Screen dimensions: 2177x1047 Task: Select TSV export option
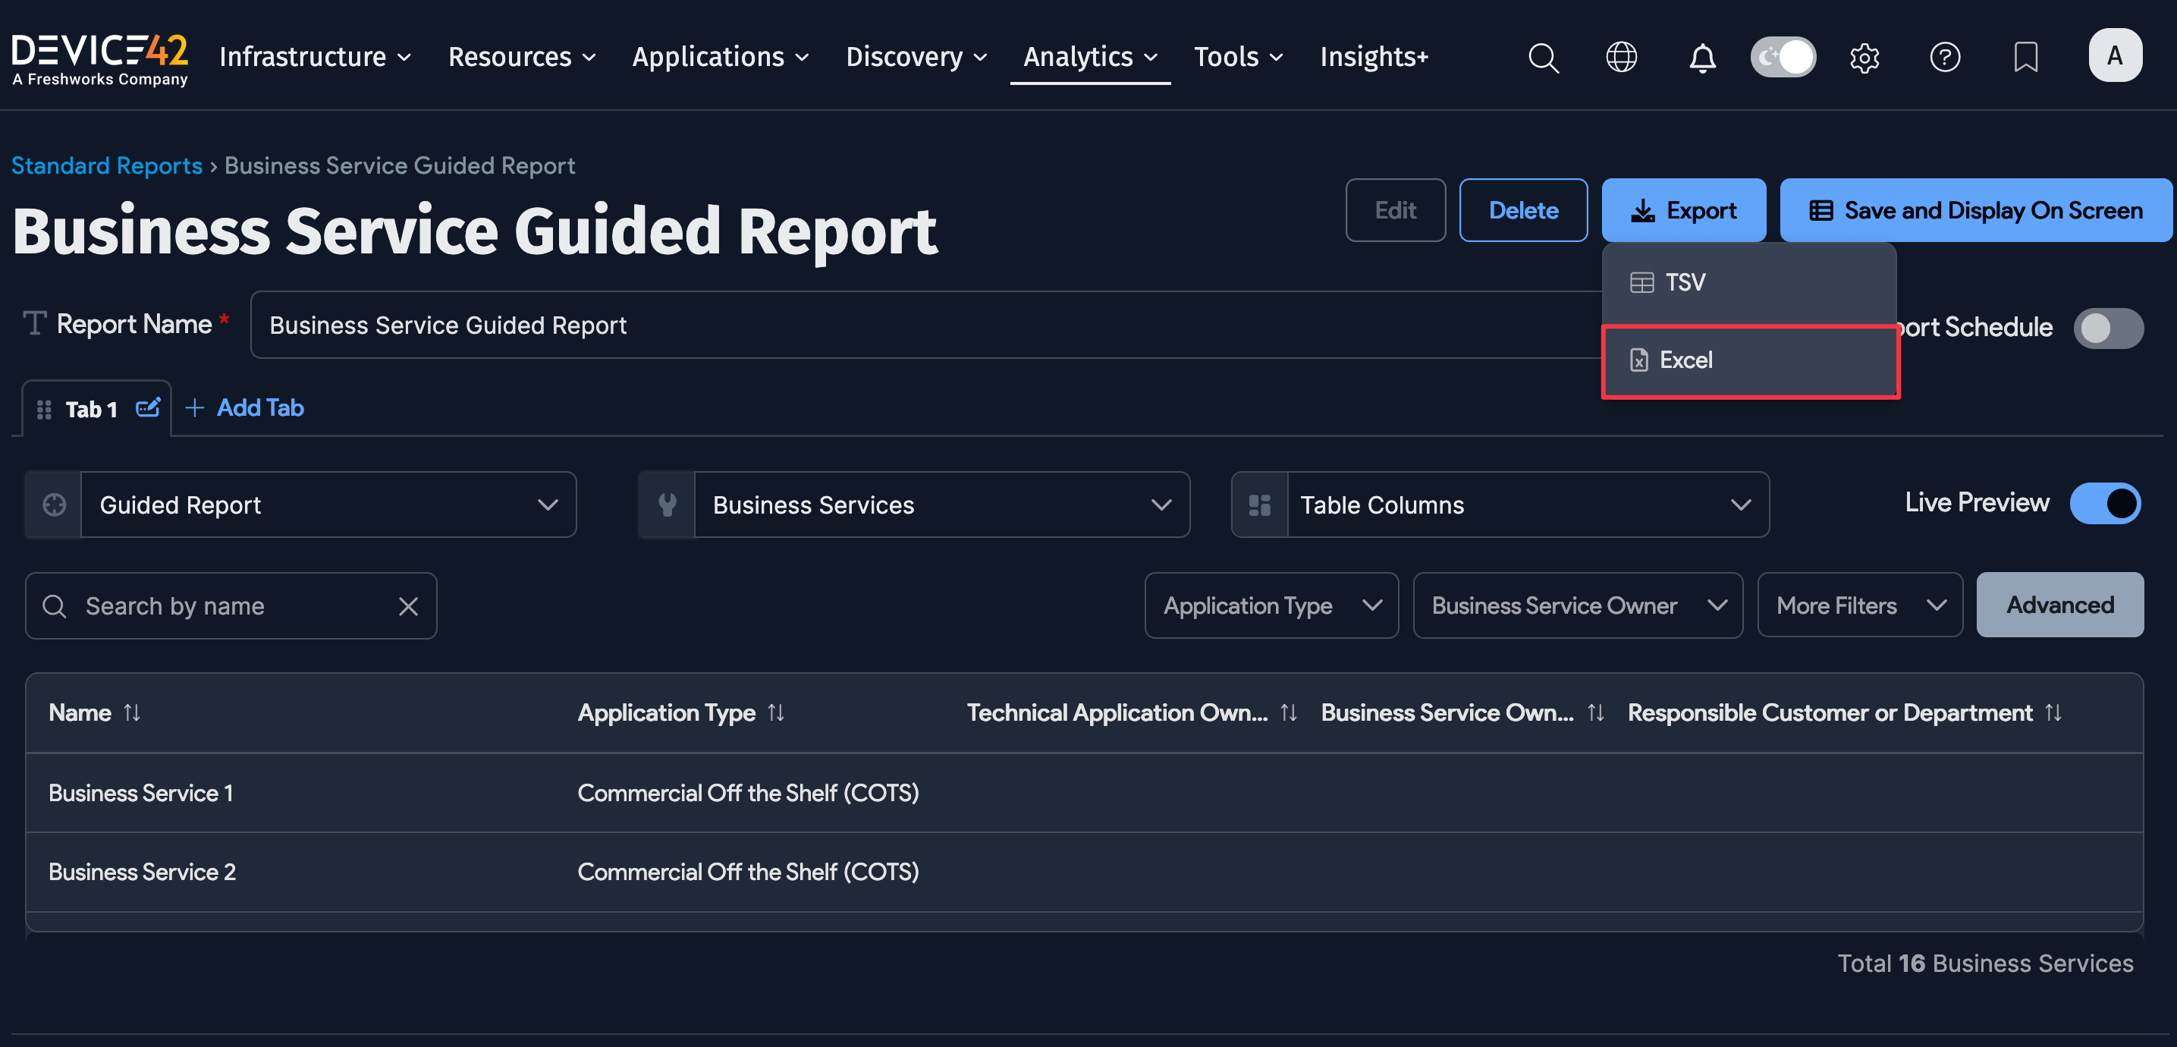pos(1748,282)
